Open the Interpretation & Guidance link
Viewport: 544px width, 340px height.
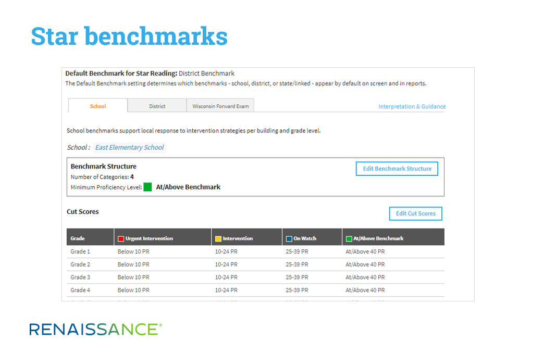tap(412, 106)
